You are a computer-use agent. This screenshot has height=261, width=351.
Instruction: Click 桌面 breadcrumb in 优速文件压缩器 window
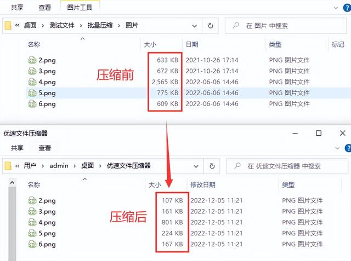(87, 166)
